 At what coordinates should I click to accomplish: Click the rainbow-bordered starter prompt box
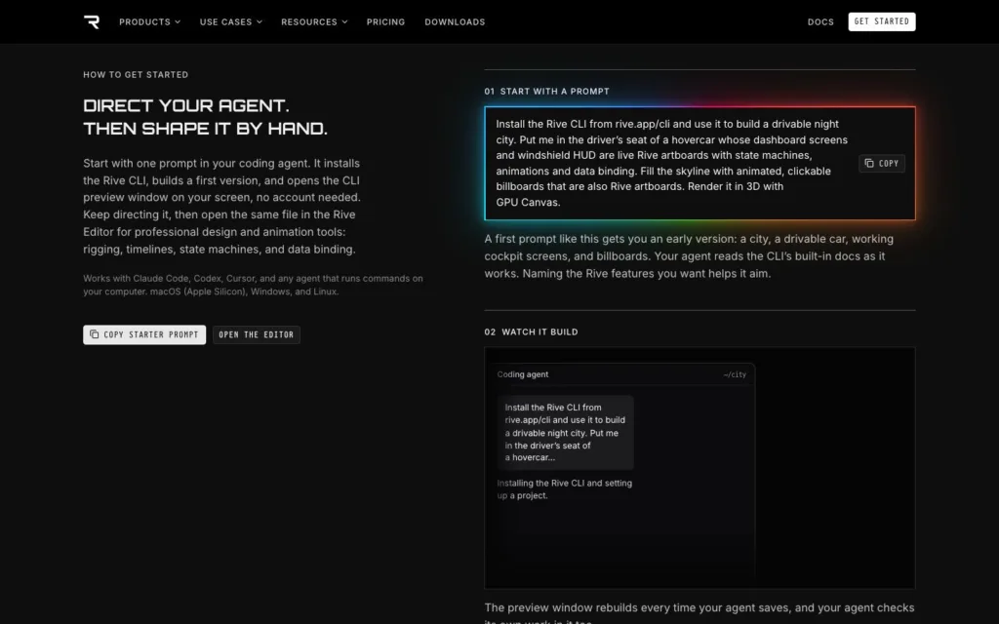pyautogui.click(x=699, y=163)
